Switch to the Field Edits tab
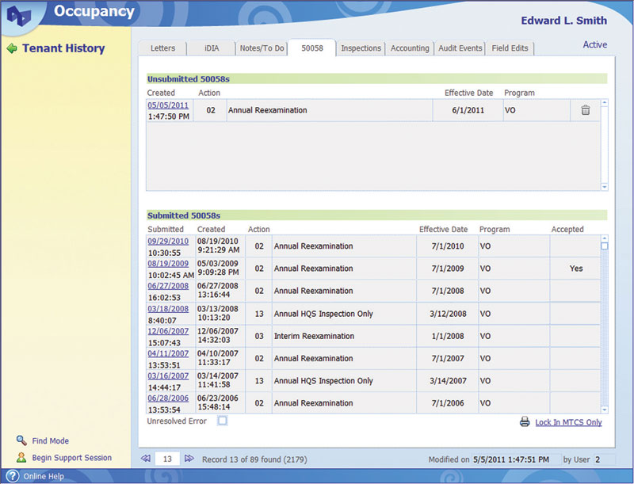Image resolution: width=634 pixels, height=484 pixels. 510,48
